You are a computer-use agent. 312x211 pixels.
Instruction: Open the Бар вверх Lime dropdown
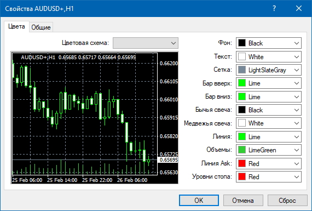click(269, 83)
